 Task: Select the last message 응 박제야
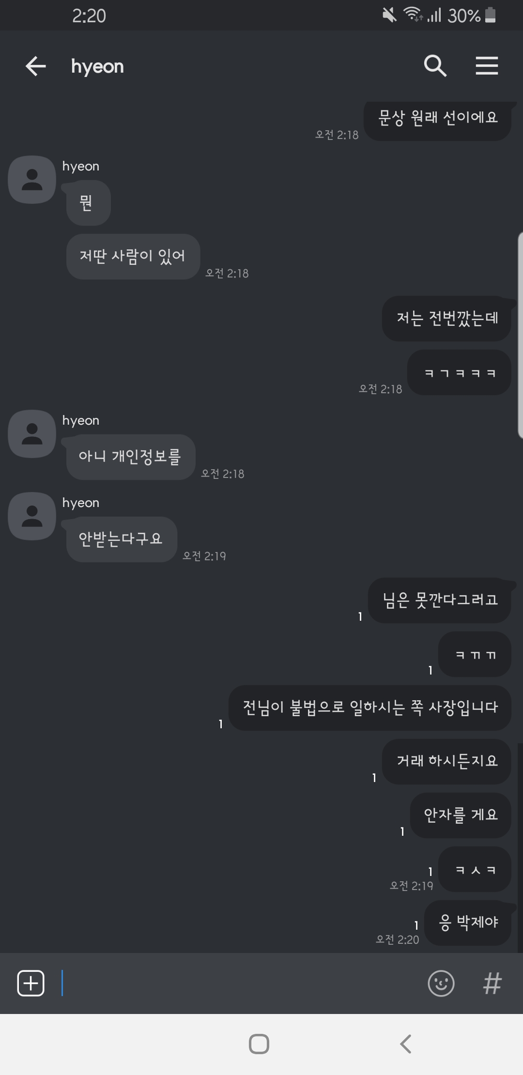coord(468,922)
